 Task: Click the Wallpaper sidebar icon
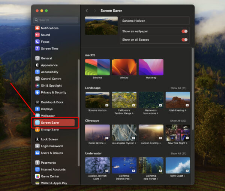click(x=37, y=115)
